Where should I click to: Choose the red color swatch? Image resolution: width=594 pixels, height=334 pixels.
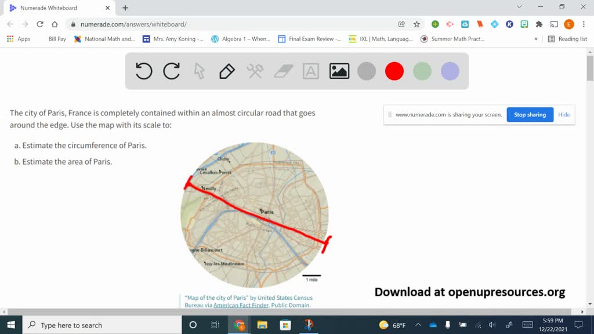tap(394, 71)
